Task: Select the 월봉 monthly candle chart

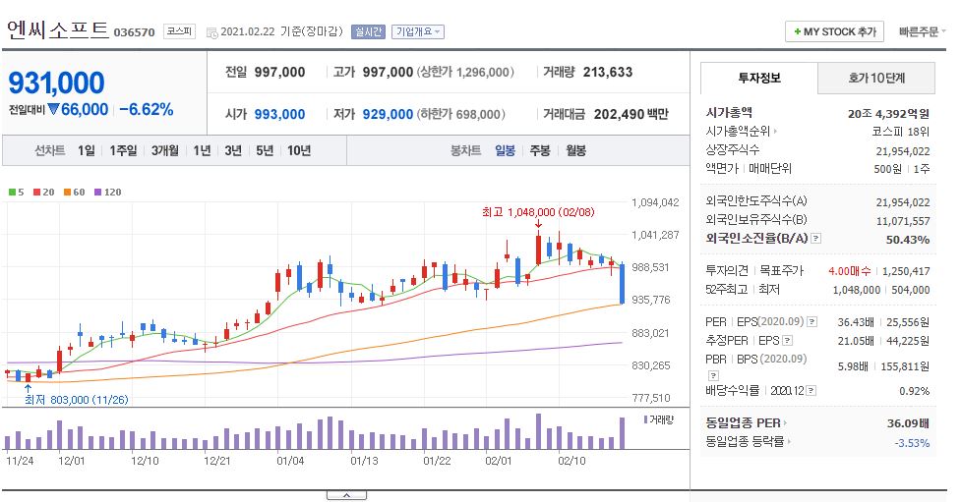Action: click(575, 150)
